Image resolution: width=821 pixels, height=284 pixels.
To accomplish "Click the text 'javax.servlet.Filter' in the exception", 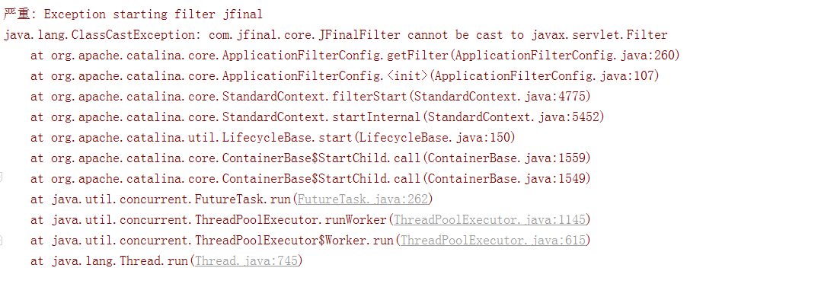I will click(x=599, y=35).
